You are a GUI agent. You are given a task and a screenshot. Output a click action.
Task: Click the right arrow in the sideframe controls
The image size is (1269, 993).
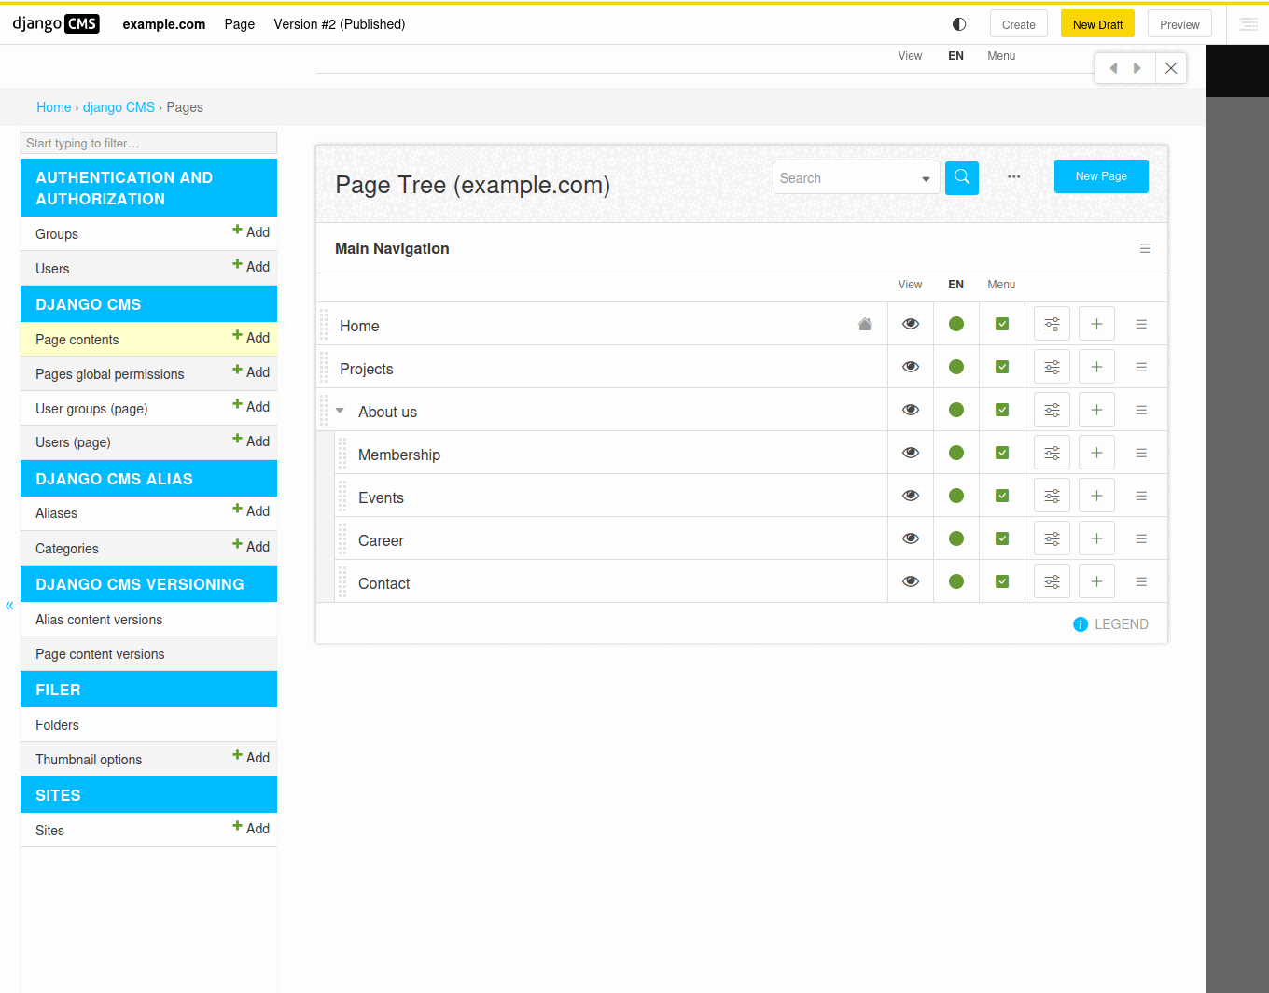[1137, 68]
